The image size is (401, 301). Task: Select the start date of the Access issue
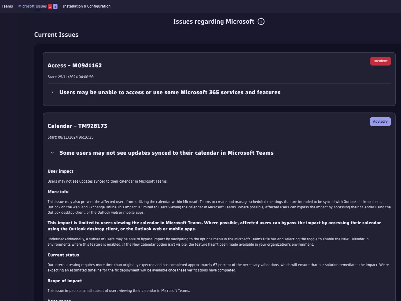tap(71, 77)
